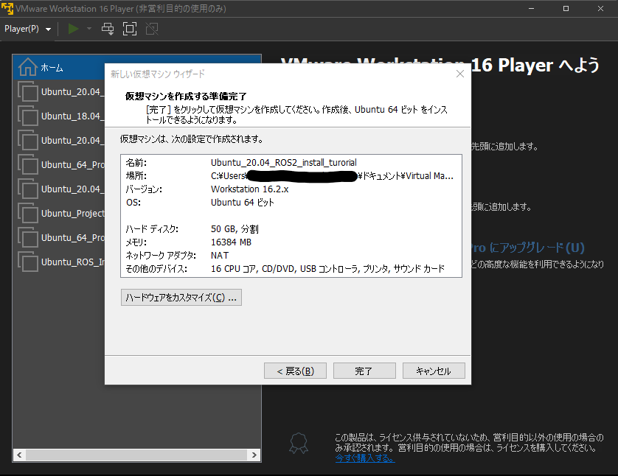Click the Unity mode toolbar icon
This screenshot has width=618, height=476.
152,29
